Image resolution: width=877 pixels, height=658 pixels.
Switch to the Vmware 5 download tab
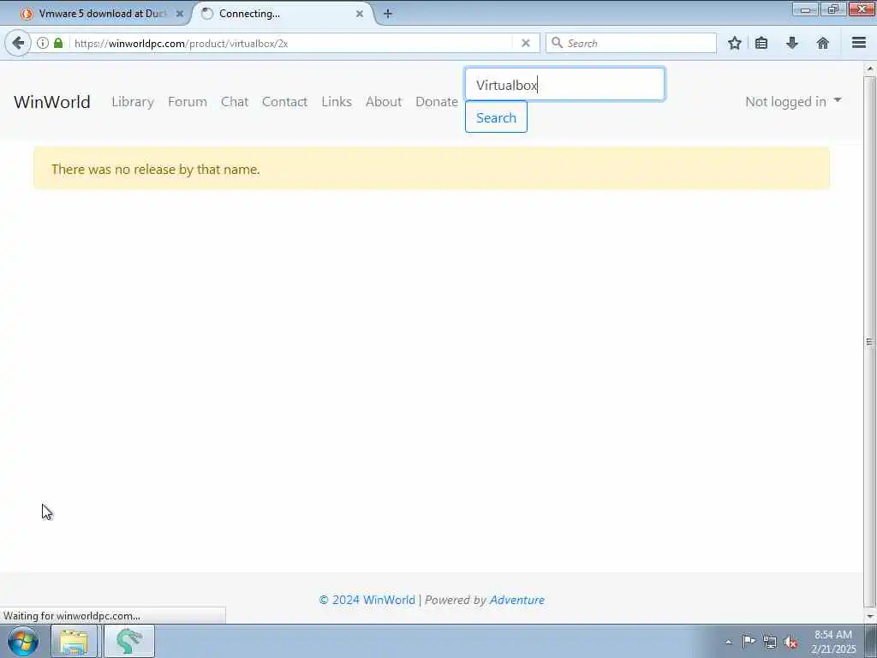[103, 14]
